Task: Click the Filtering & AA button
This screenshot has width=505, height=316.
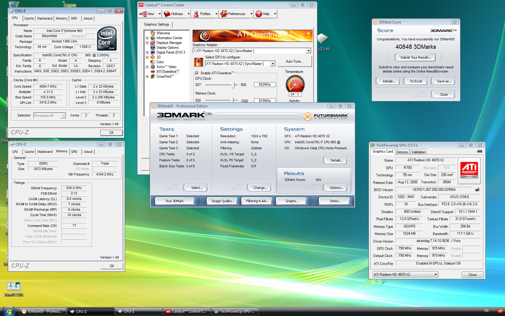Action: (x=257, y=201)
